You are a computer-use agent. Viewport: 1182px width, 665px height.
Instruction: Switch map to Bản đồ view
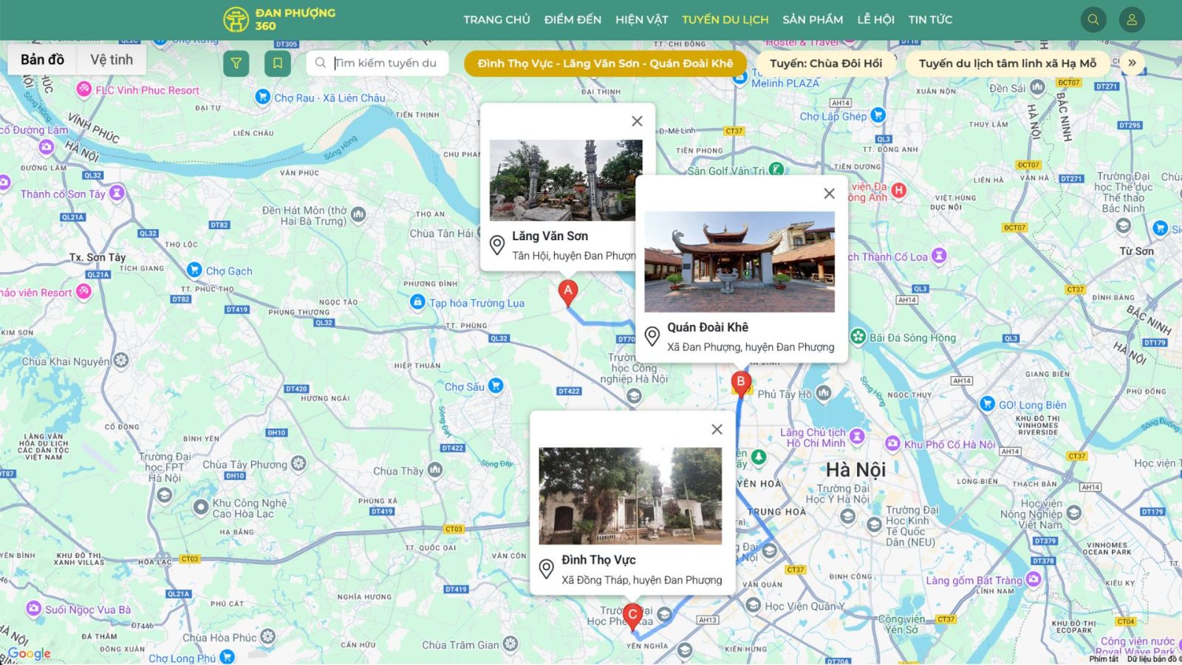[42, 60]
